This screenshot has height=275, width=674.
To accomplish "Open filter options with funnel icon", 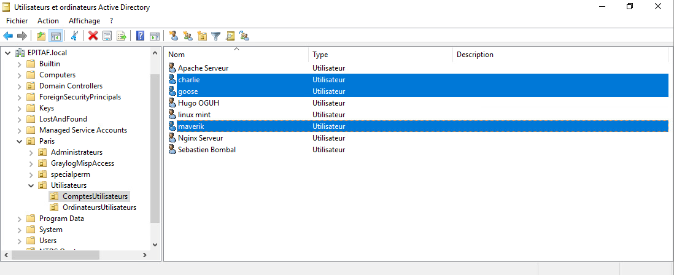I will coord(215,36).
